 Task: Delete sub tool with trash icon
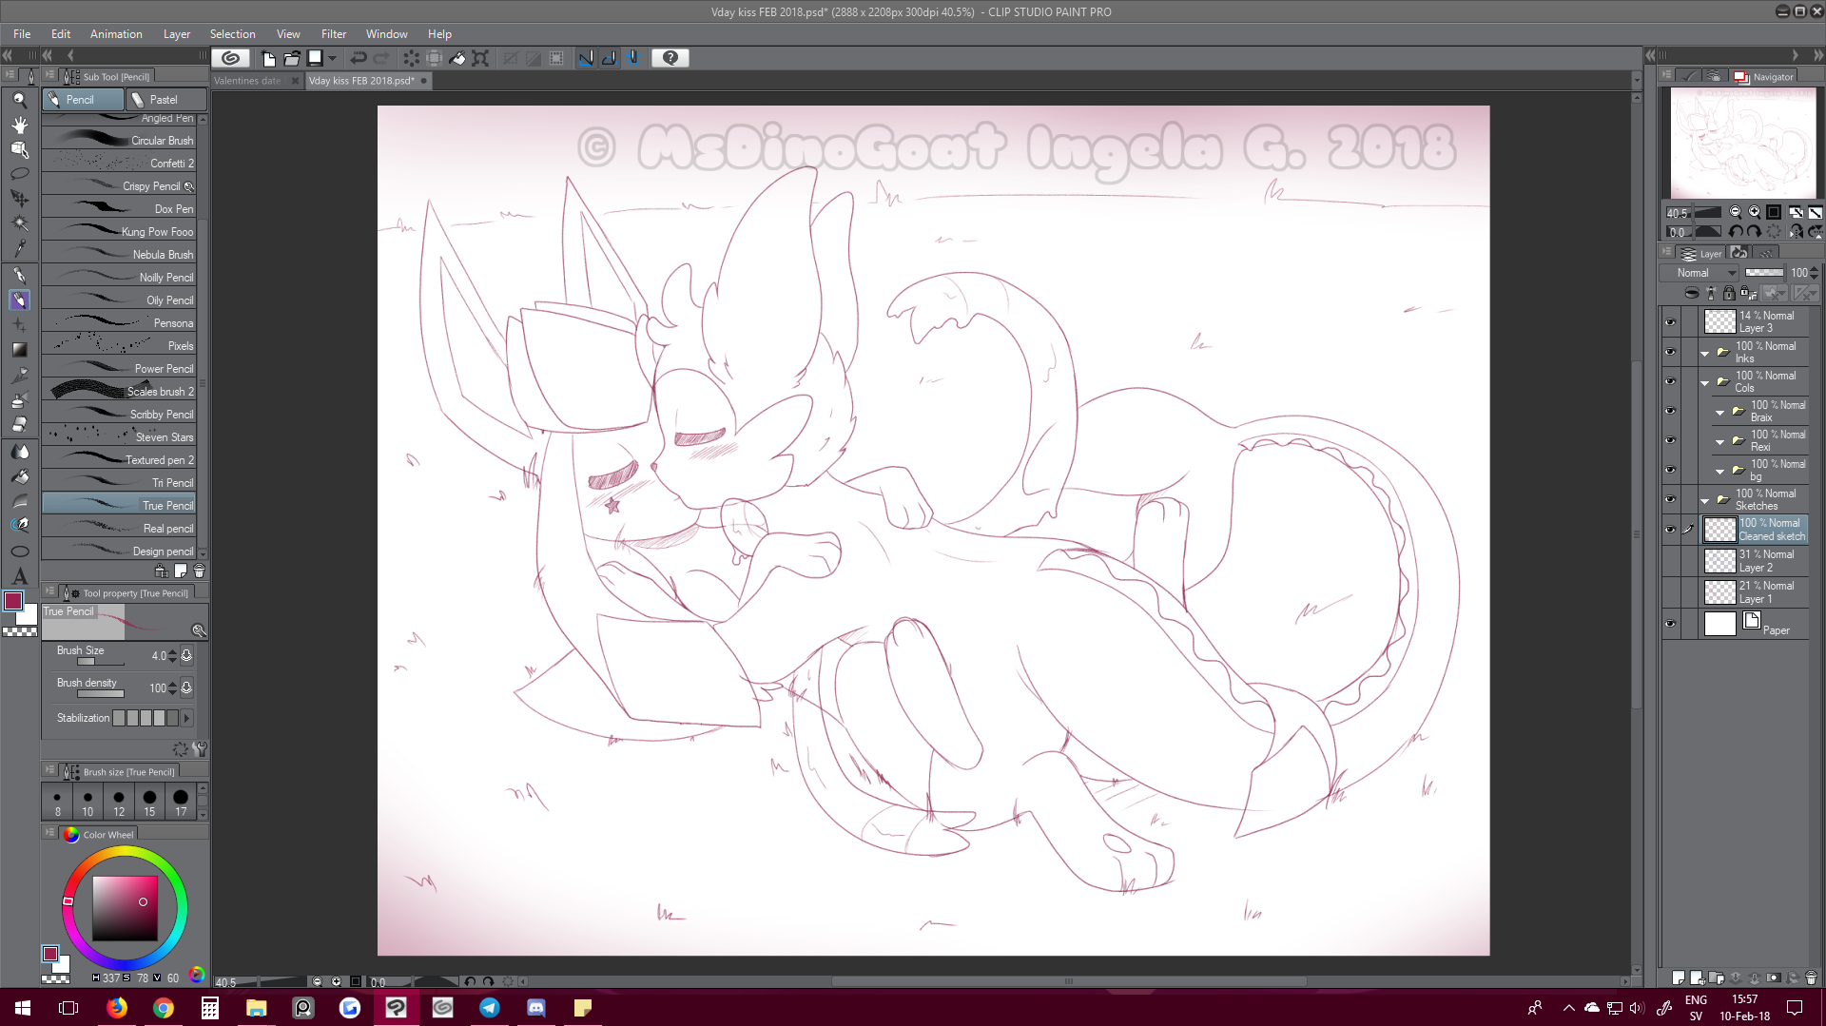click(199, 571)
